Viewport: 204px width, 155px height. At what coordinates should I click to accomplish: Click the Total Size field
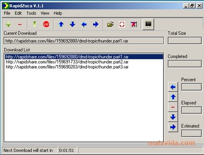click(185, 41)
